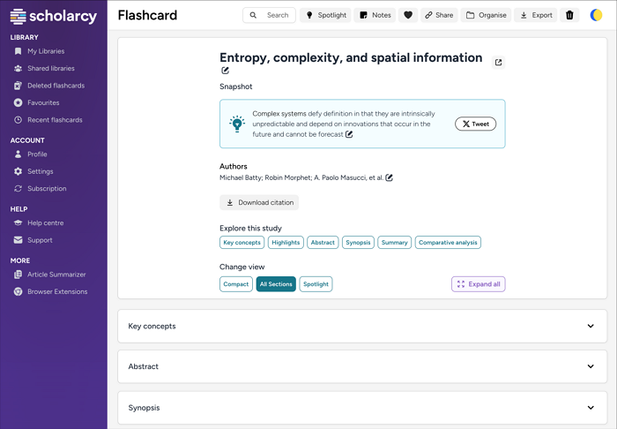Click the Search field
617x429 pixels.
click(269, 15)
